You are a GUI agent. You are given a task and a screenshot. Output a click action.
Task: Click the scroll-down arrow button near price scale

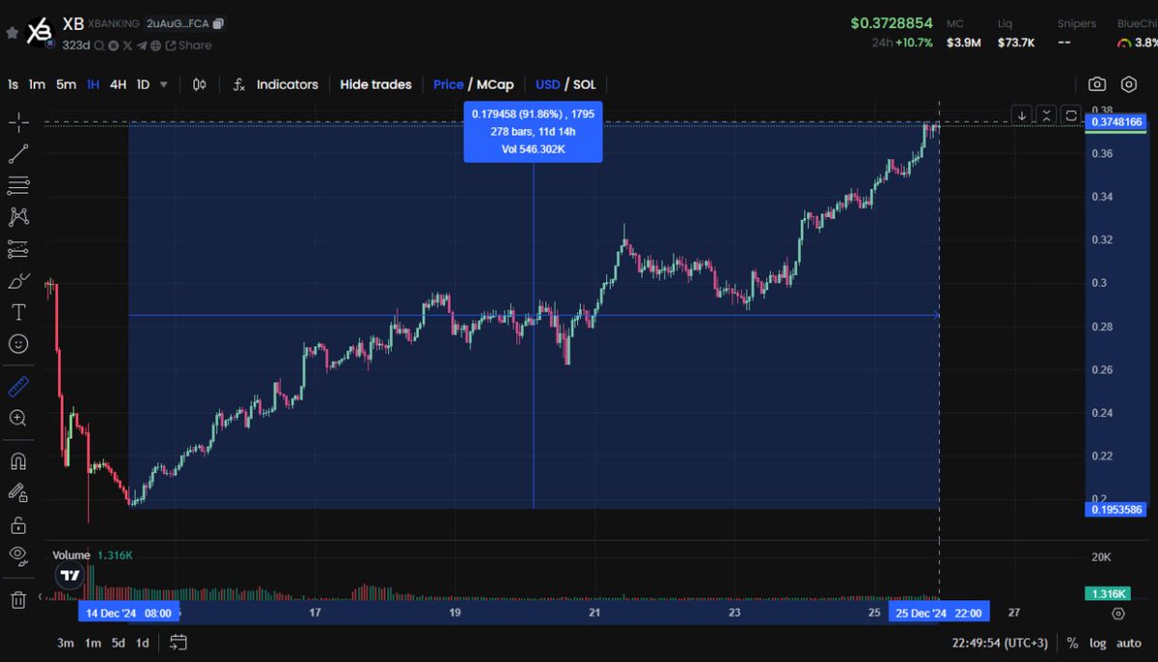[x=1022, y=115]
